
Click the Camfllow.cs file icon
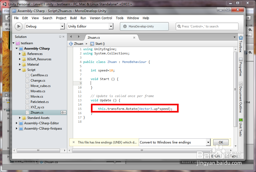tap(27, 75)
